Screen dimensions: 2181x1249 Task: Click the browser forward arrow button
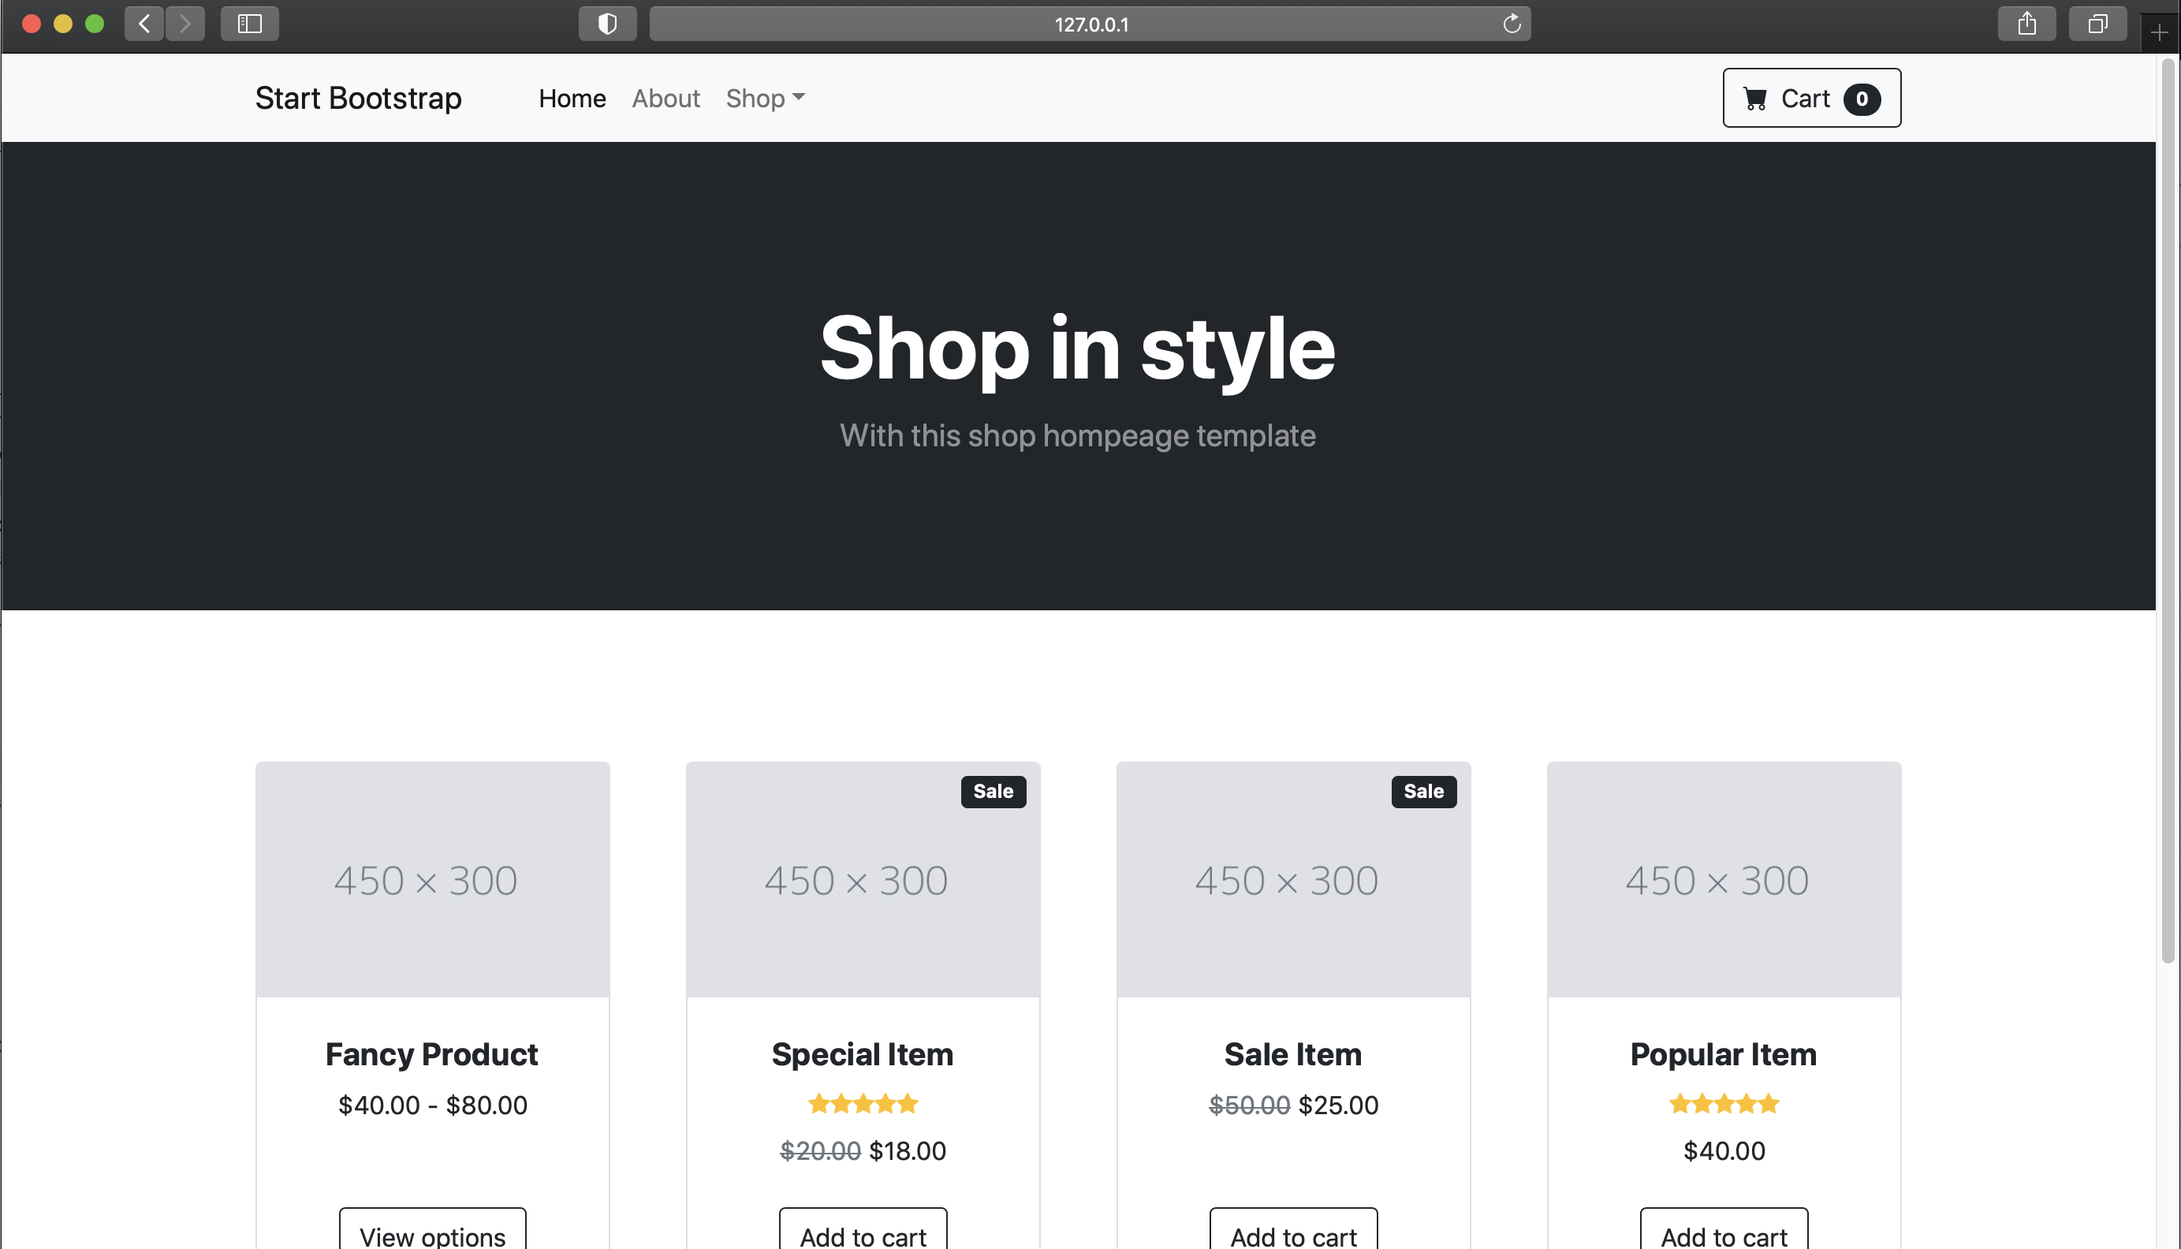(185, 24)
